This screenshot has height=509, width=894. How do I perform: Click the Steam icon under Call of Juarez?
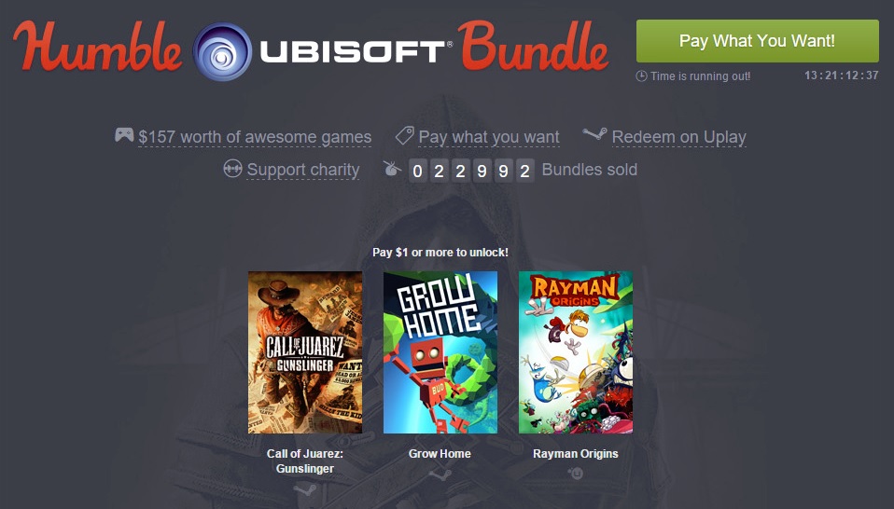click(304, 489)
